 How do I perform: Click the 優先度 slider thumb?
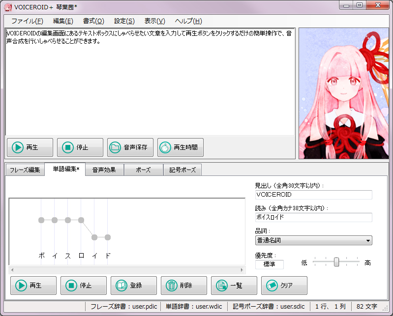336,262
